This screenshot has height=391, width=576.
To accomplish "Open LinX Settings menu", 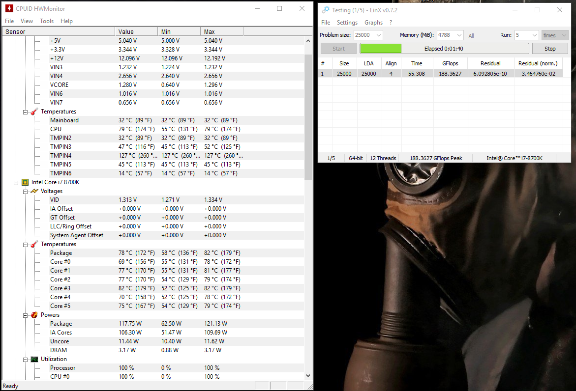I will (x=347, y=23).
